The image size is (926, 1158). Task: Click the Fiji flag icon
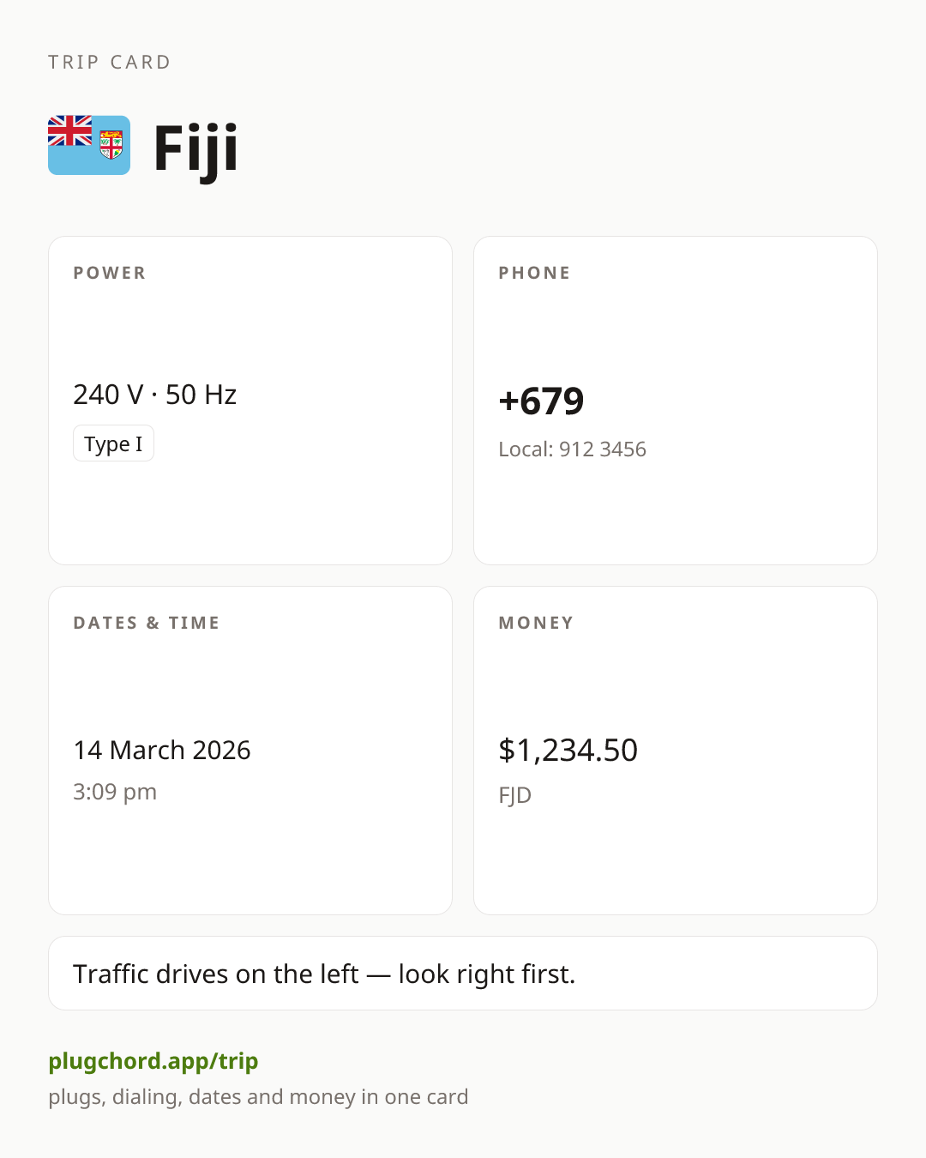tap(89, 145)
